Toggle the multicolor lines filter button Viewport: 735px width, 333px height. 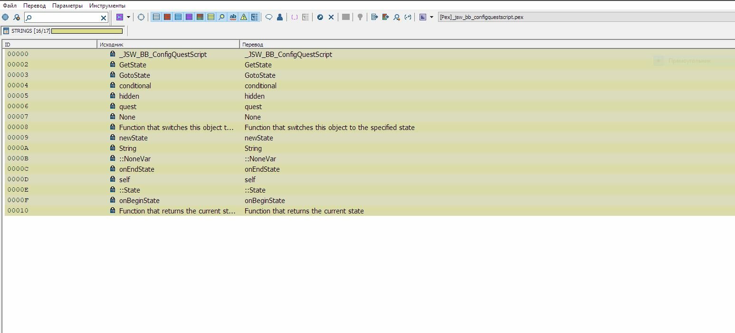[x=200, y=17]
